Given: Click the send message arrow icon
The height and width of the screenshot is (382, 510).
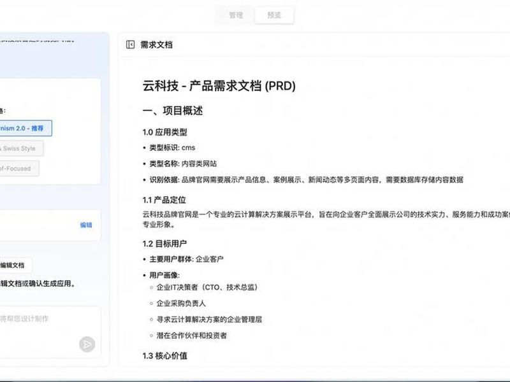Looking at the screenshot, I should point(87,344).
